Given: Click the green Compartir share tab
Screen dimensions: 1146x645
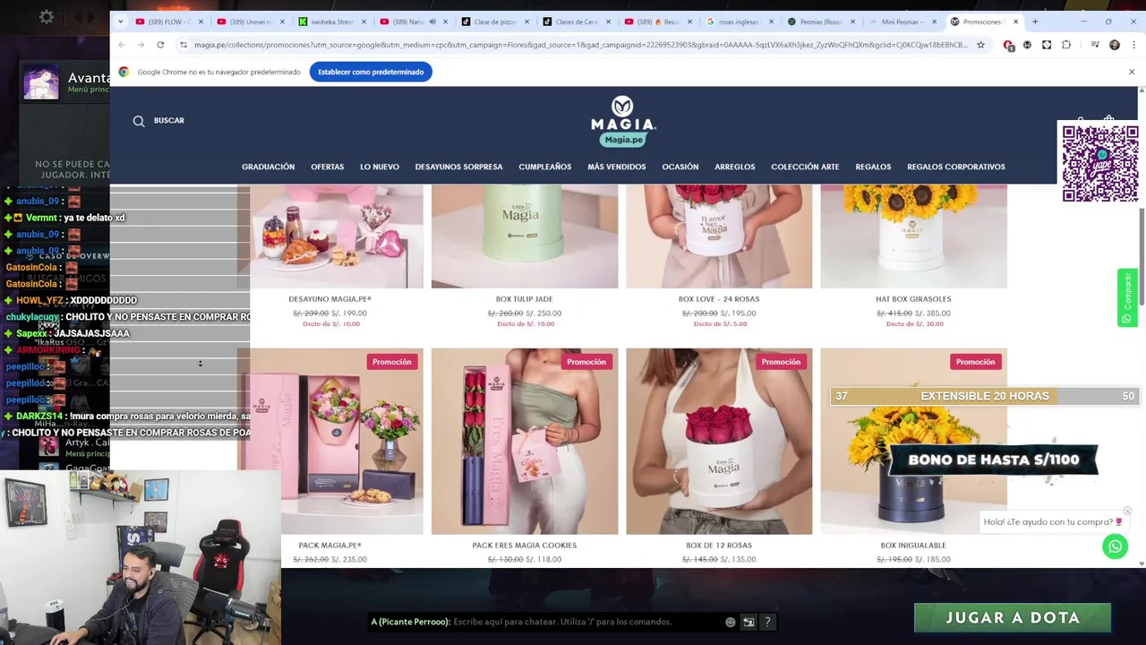Looking at the screenshot, I should point(1127,297).
